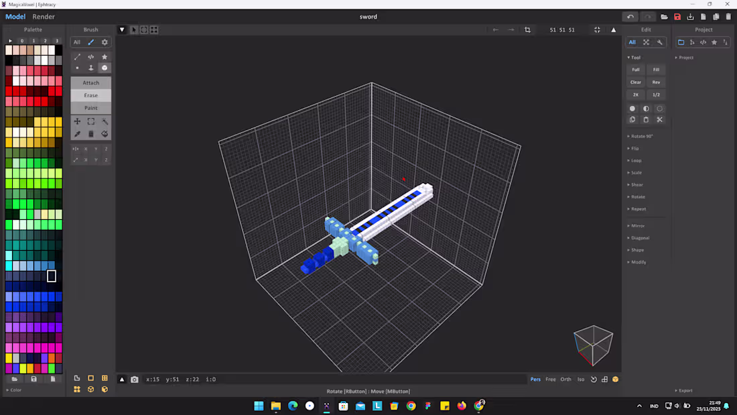Select the Move tool icon
This screenshot has width=737, height=415.
click(x=77, y=121)
